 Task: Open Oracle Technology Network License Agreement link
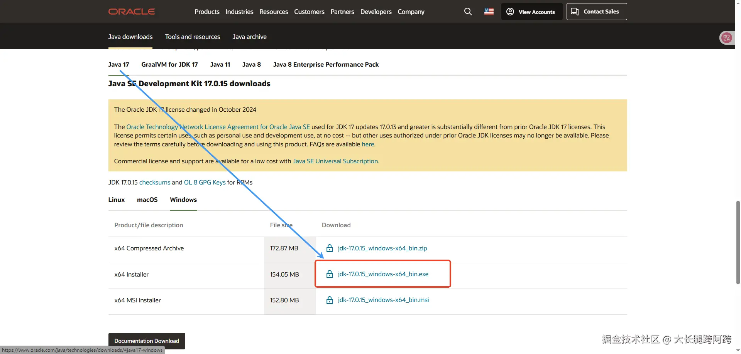218,127
